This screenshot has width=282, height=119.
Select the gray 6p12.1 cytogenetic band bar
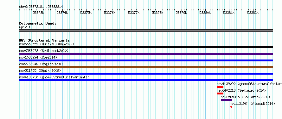pyautogui.click(x=146, y=31)
